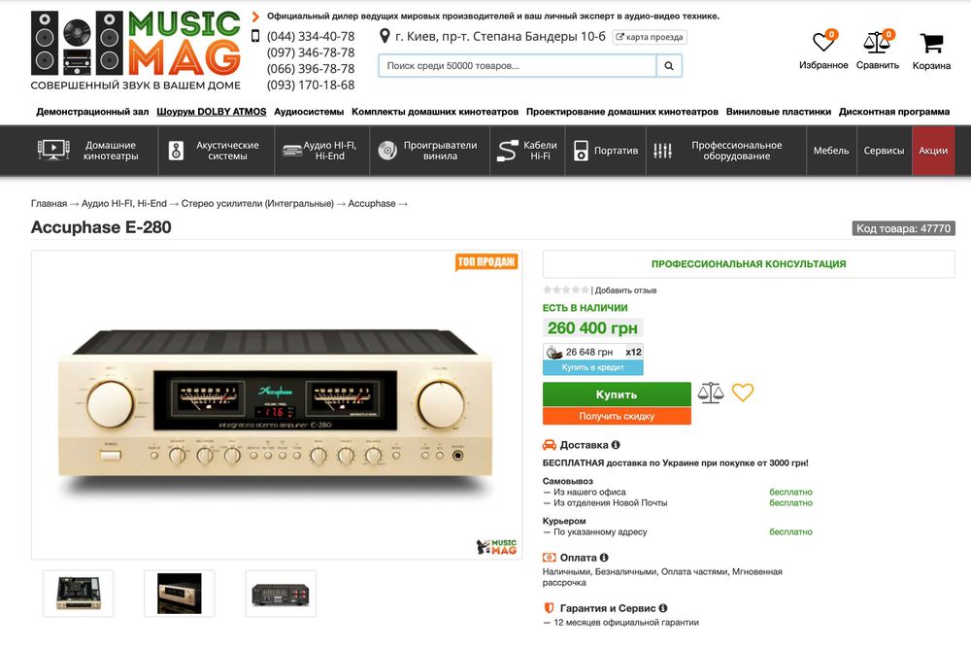The image size is (971, 649).
Task: Open the Проигрыватели винила category menu
Action: pos(429,151)
